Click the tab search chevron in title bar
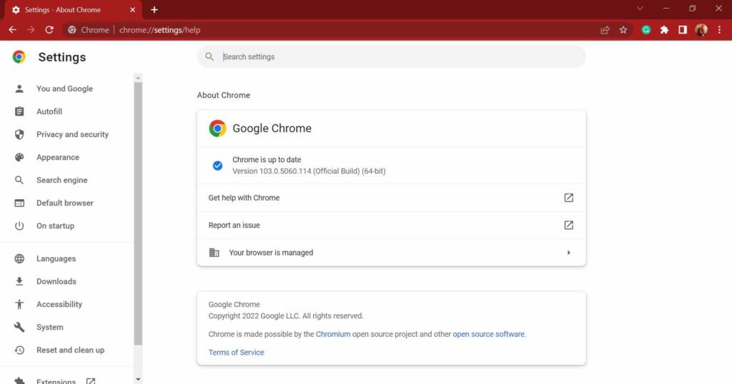 click(640, 9)
